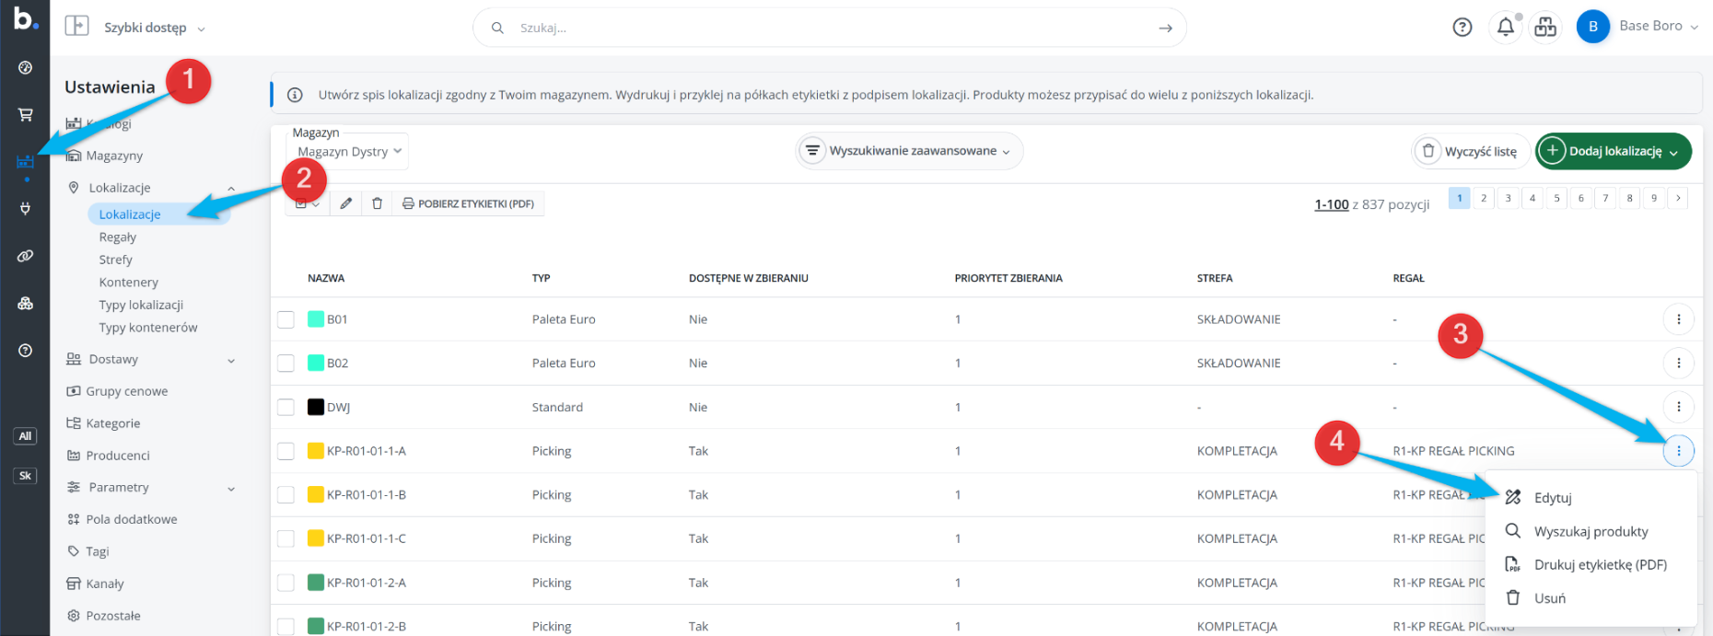Image resolution: width=1713 pixels, height=636 pixels.
Task: Click the Wyczyść listę button
Action: click(1470, 151)
